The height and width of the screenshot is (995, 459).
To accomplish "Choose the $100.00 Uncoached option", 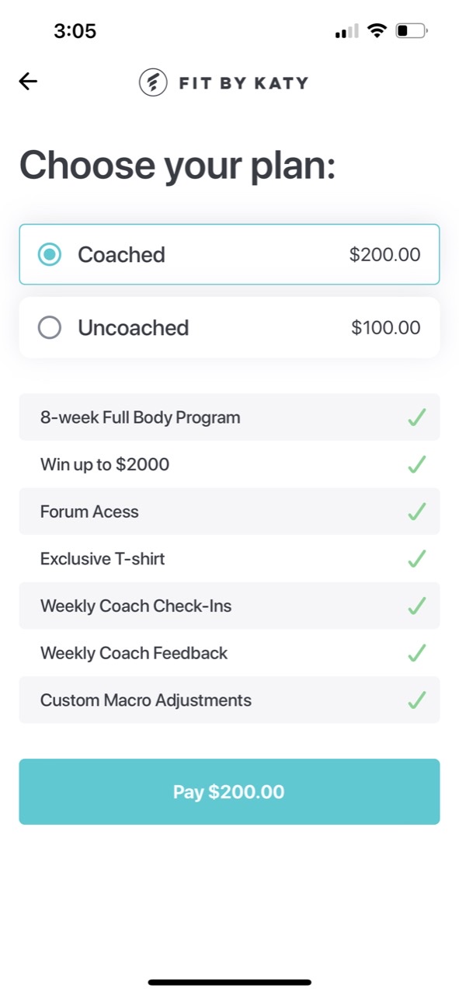I will tap(229, 327).
